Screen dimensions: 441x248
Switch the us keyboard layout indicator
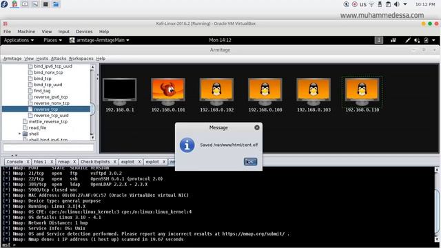pos(363,4)
